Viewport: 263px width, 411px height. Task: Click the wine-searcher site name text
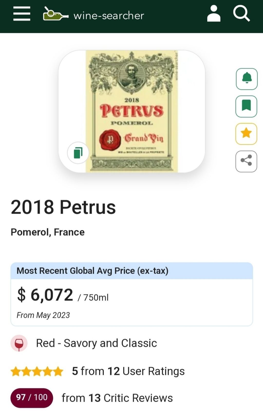coord(109,16)
